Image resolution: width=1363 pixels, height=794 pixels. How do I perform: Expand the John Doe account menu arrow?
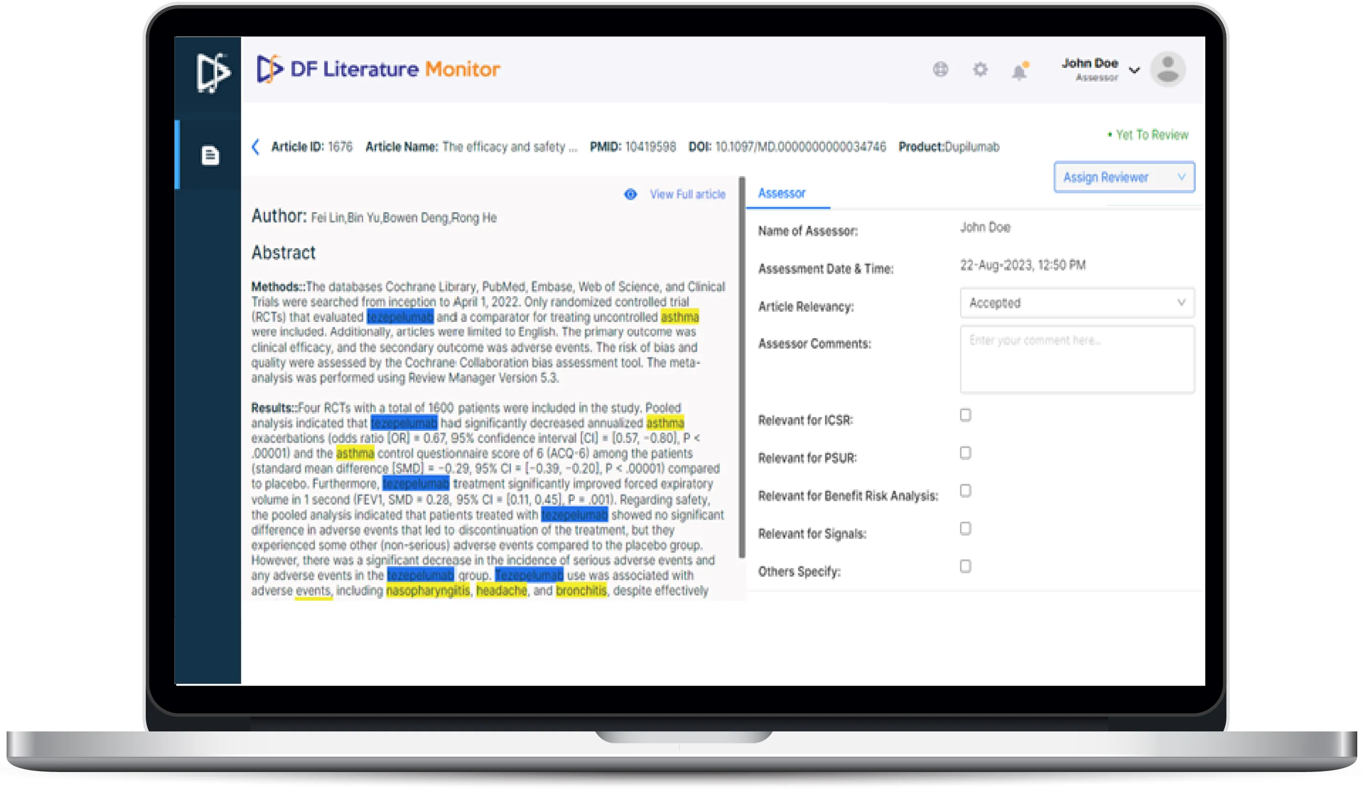tap(1135, 70)
